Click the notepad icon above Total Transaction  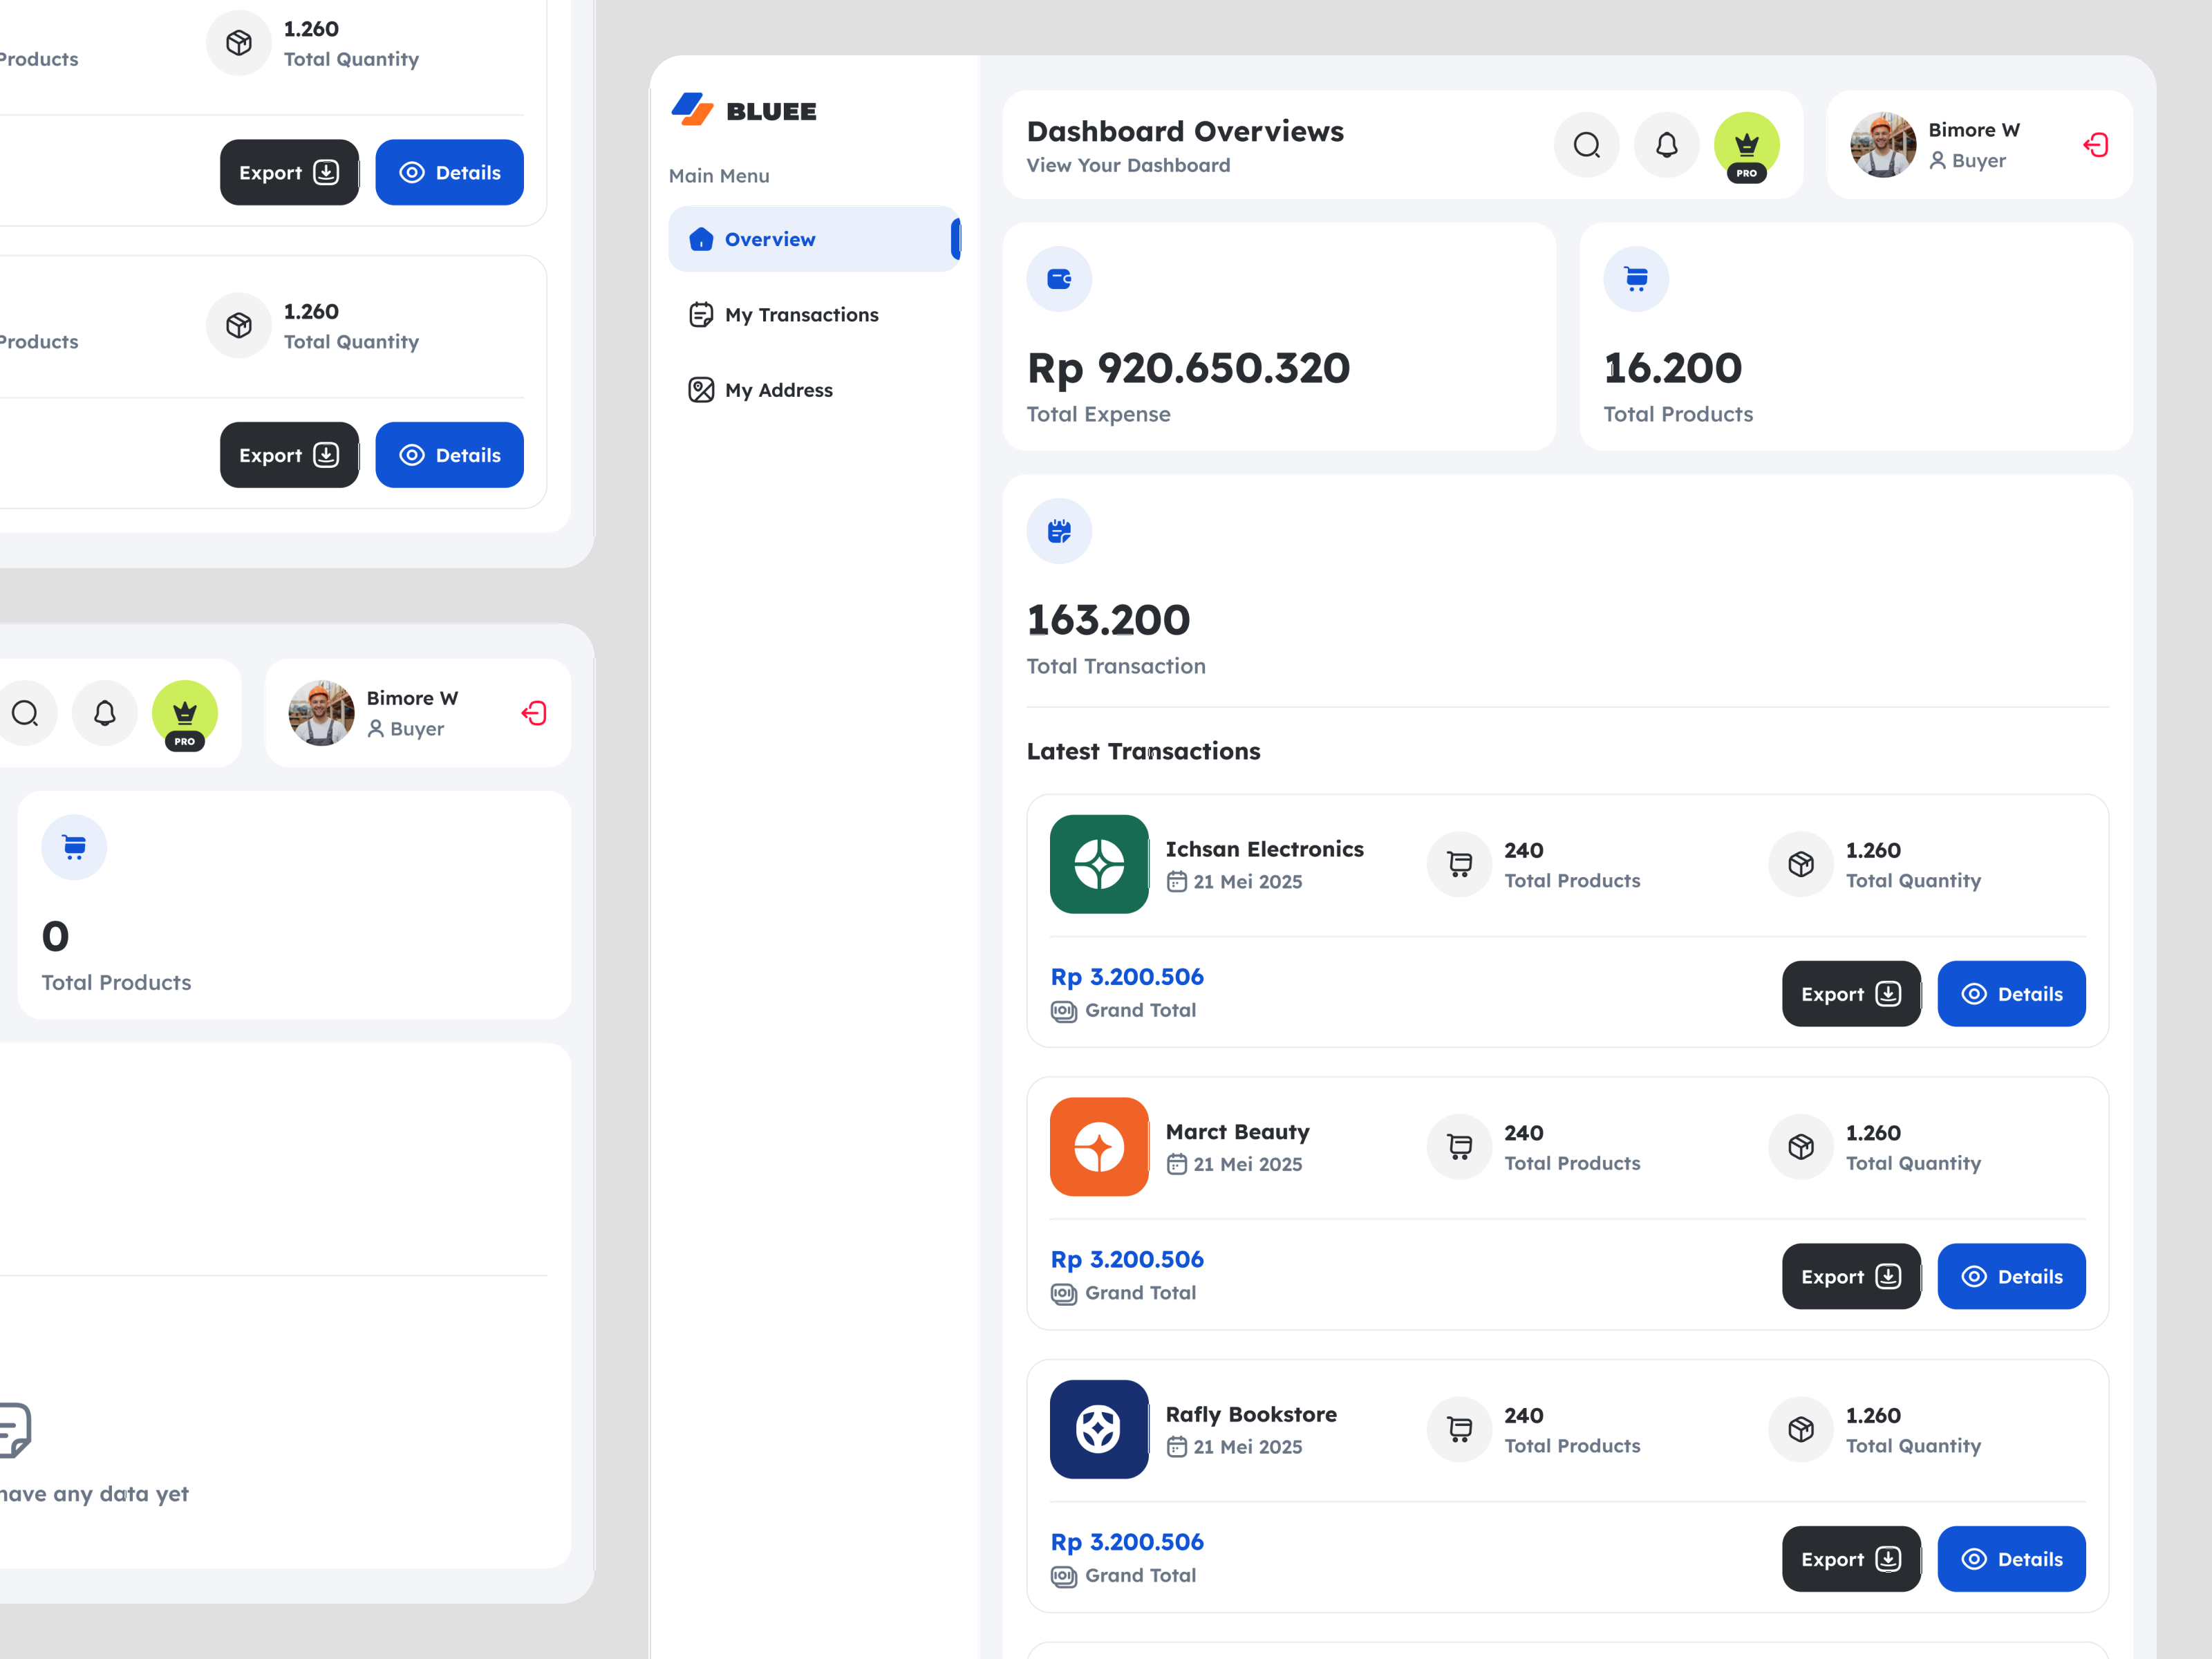(x=1059, y=531)
